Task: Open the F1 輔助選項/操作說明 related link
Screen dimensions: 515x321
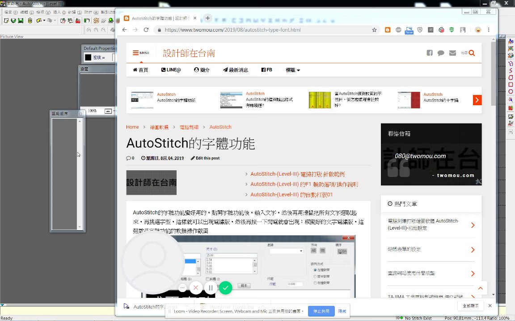Action: 304,184
